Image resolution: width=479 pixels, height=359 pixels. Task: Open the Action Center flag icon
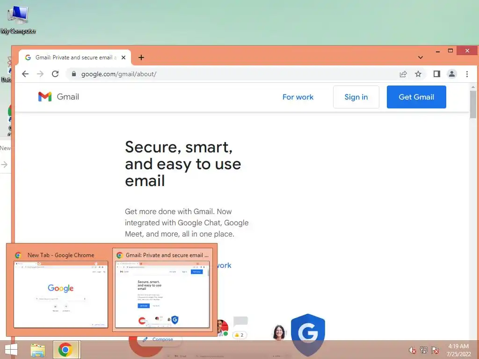(x=435, y=350)
